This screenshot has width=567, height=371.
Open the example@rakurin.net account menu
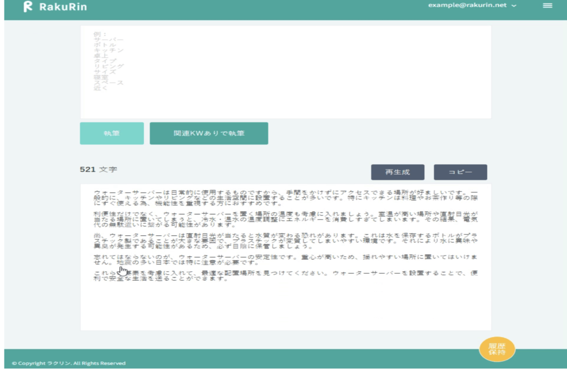[x=468, y=5]
